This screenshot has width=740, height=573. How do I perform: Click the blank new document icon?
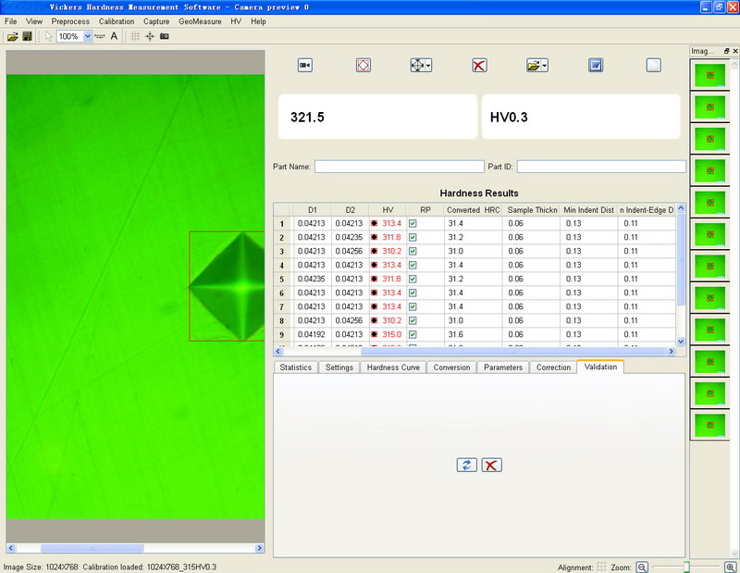(x=654, y=65)
